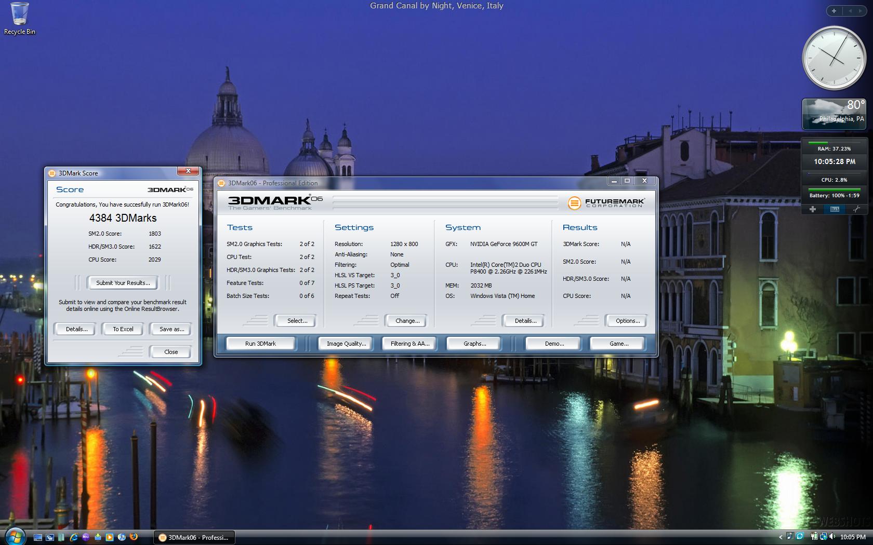Expand hidden tray icons arrow

(781, 537)
